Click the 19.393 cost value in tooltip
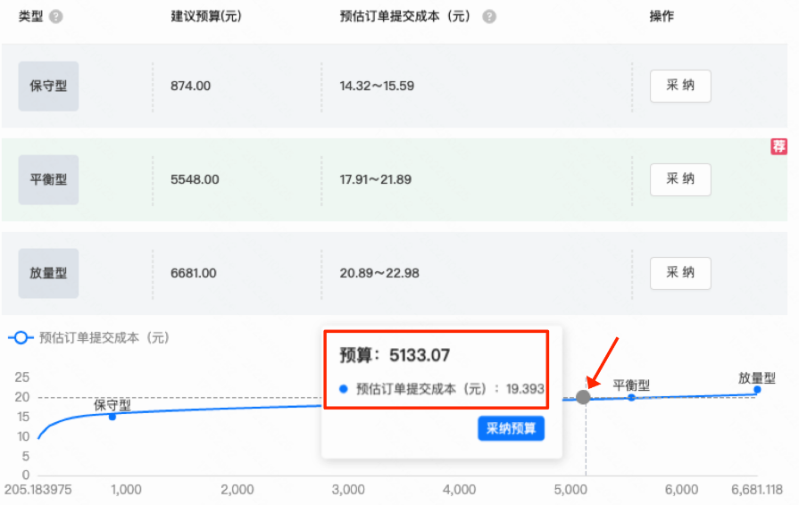 coord(525,389)
